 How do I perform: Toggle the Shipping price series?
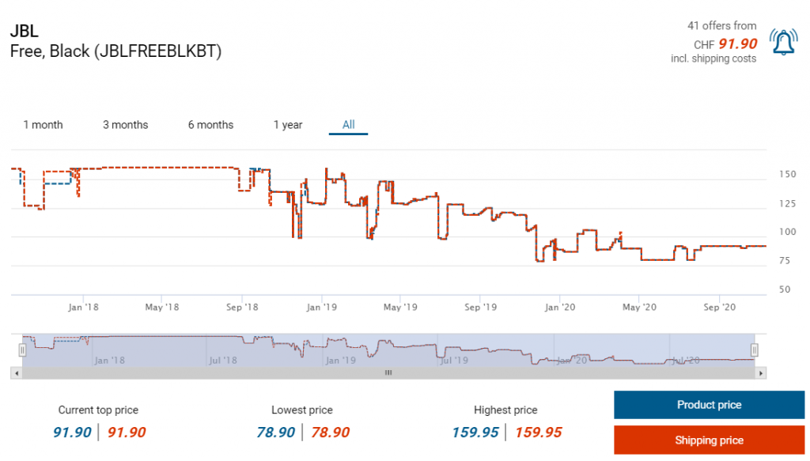(709, 440)
